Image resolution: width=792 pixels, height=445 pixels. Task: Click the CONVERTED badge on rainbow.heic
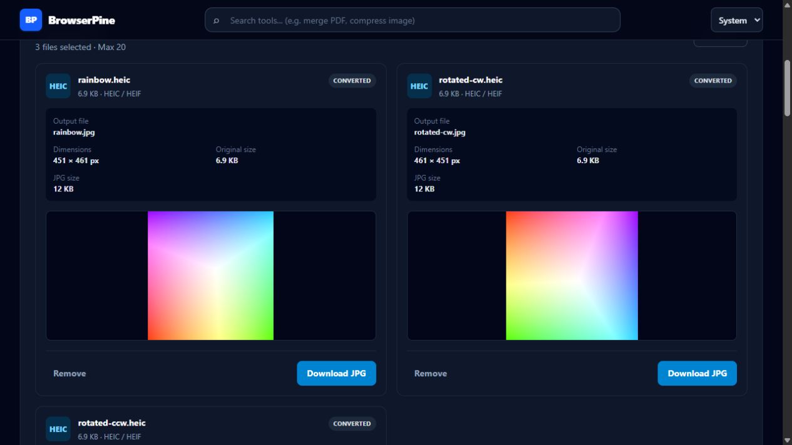pyautogui.click(x=352, y=81)
